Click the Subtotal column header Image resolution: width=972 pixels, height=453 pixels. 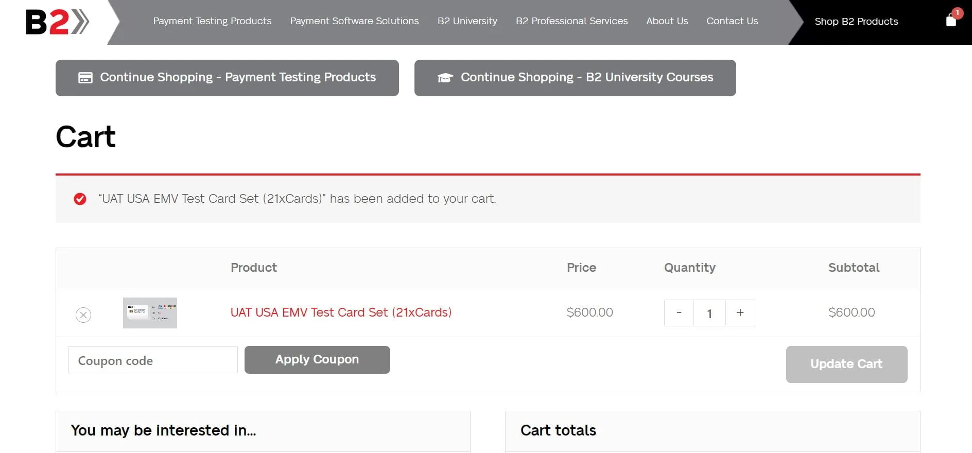click(x=854, y=268)
